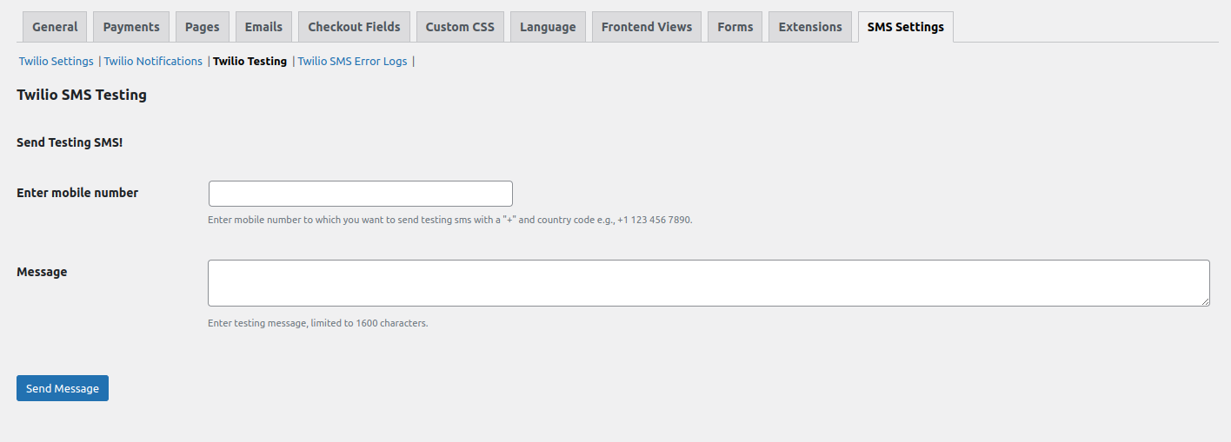The image size is (1231, 442).
Task: Open the Checkout Fields tab
Action: (x=354, y=27)
